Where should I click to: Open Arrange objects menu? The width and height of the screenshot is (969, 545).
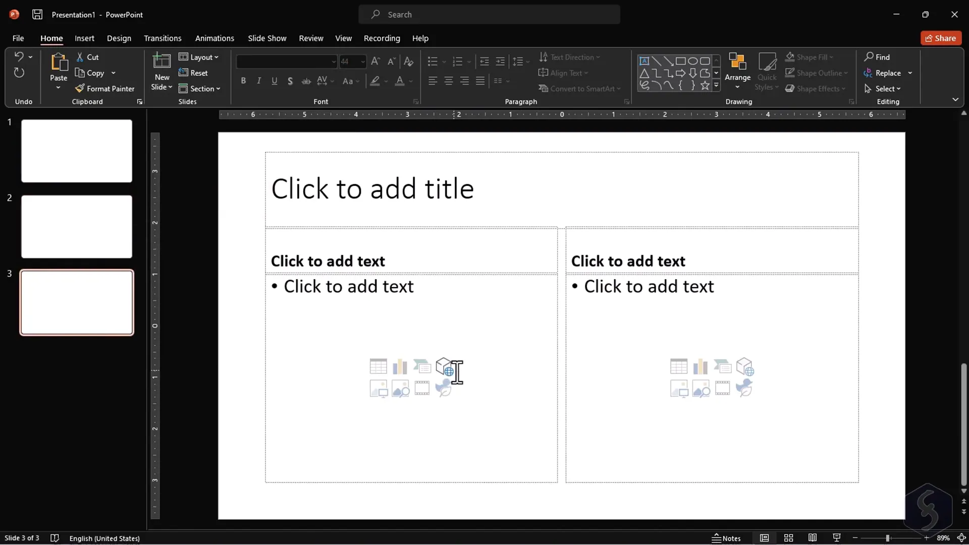point(737,71)
